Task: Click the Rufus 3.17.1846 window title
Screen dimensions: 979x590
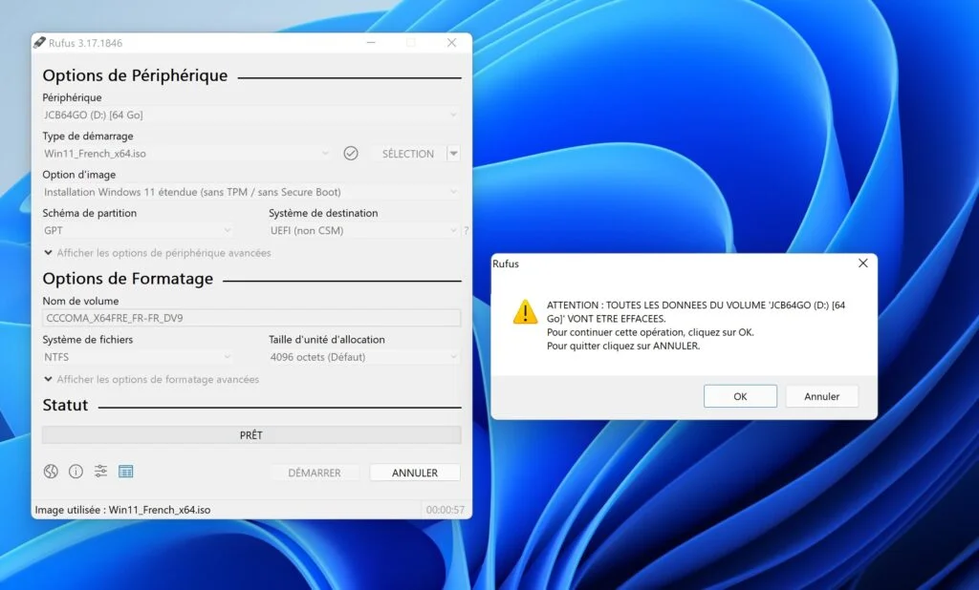Action: click(85, 43)
